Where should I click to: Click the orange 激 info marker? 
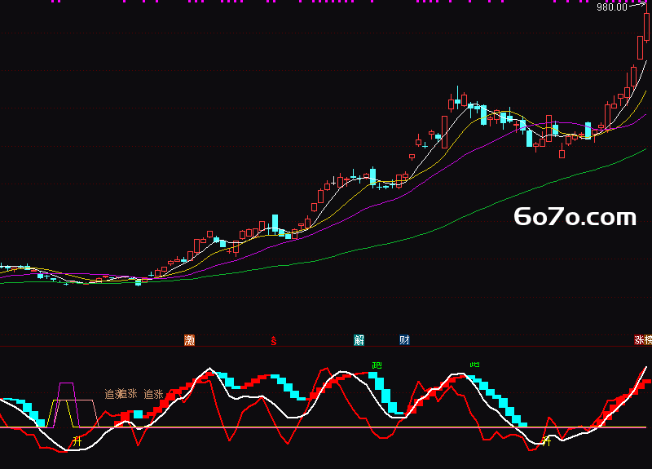[190, 340]
